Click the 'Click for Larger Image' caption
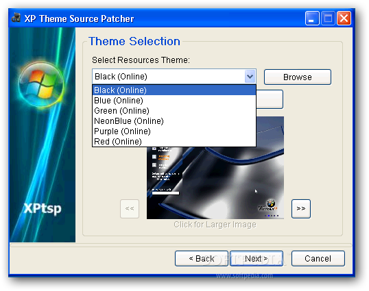 (215, 225)
